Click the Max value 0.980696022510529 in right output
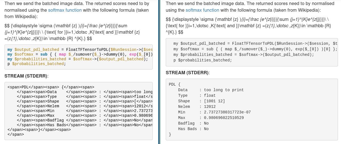 pos(224,118)
